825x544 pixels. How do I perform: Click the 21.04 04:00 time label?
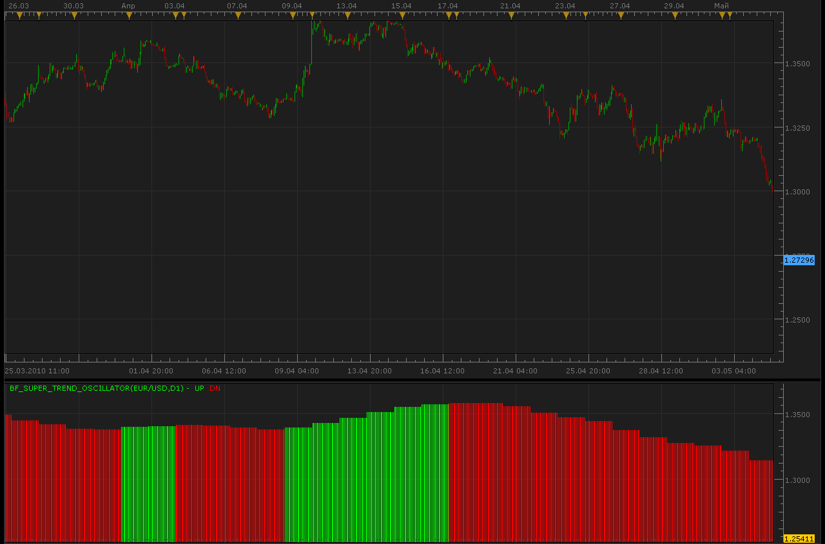pos(515,371)
